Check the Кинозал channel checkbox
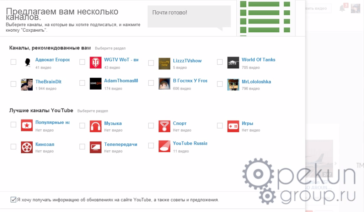The height and width of the screenshot is (212, 364). point(14,147)
